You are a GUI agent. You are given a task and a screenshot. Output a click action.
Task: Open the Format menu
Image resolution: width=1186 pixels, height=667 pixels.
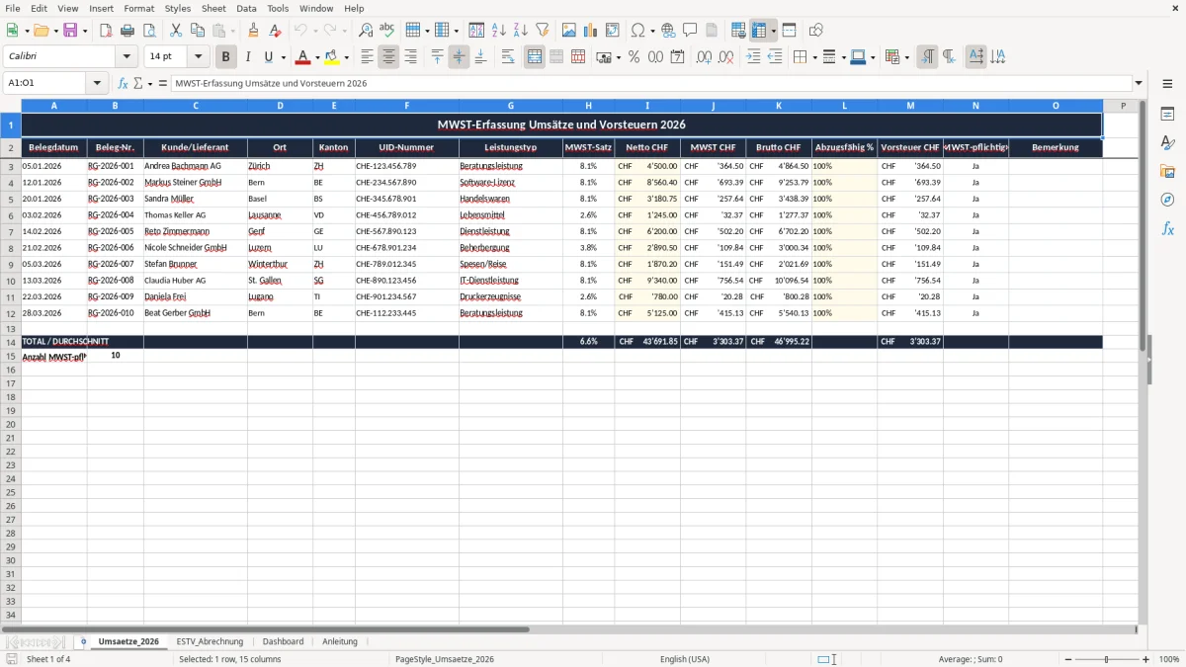[x=138, y=8]
